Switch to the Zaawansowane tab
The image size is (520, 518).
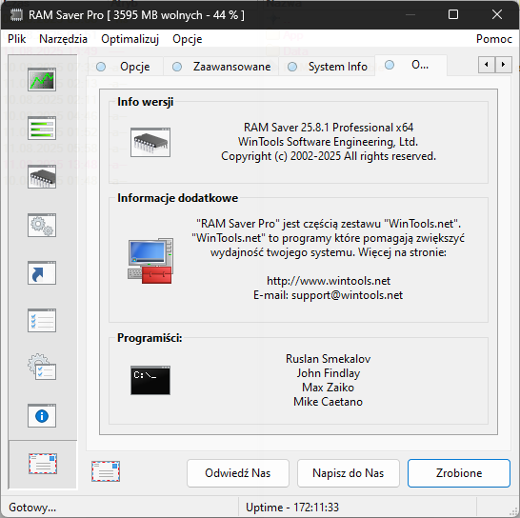(221, 67)
